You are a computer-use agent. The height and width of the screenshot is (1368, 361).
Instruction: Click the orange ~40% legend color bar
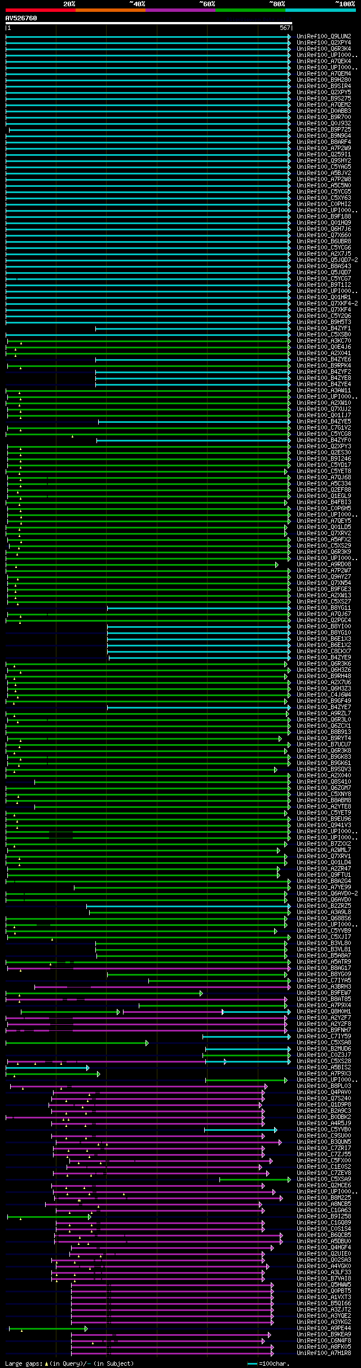pos(110,10)
